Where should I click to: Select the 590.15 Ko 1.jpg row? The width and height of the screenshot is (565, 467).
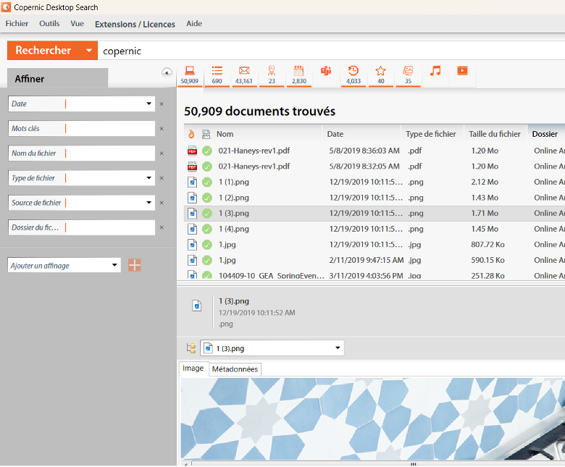tap(374, 261)
